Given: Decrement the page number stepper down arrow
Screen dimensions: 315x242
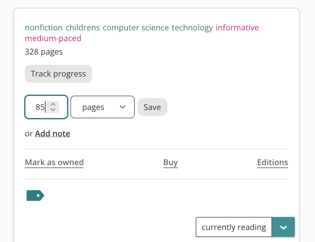Looking at the screenshot, I should 53,110.
